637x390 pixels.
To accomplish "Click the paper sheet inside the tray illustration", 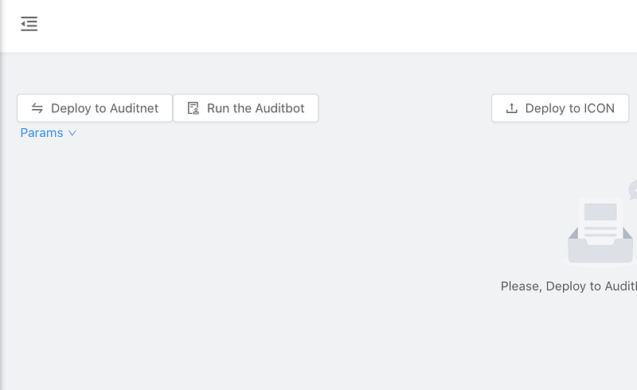I will point(600,220).
